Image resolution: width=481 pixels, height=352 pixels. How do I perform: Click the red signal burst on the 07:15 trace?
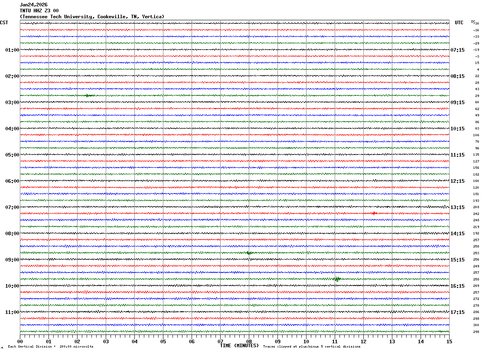tap(373, 213)
